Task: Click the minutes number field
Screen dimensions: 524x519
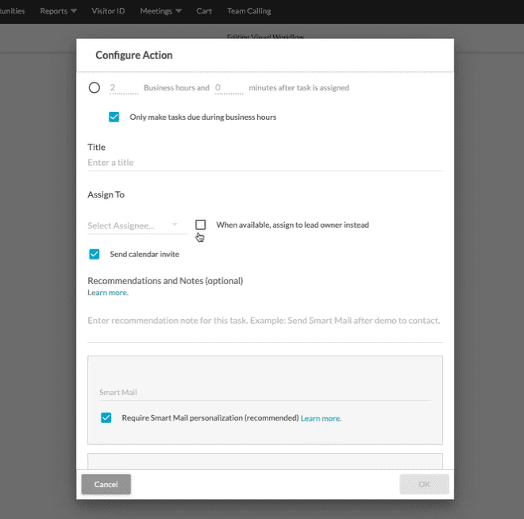Action: coord(228,88)
